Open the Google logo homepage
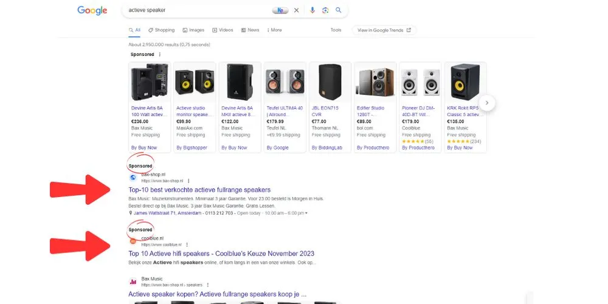Screen dimensions: 608x304 coord(92,10)
